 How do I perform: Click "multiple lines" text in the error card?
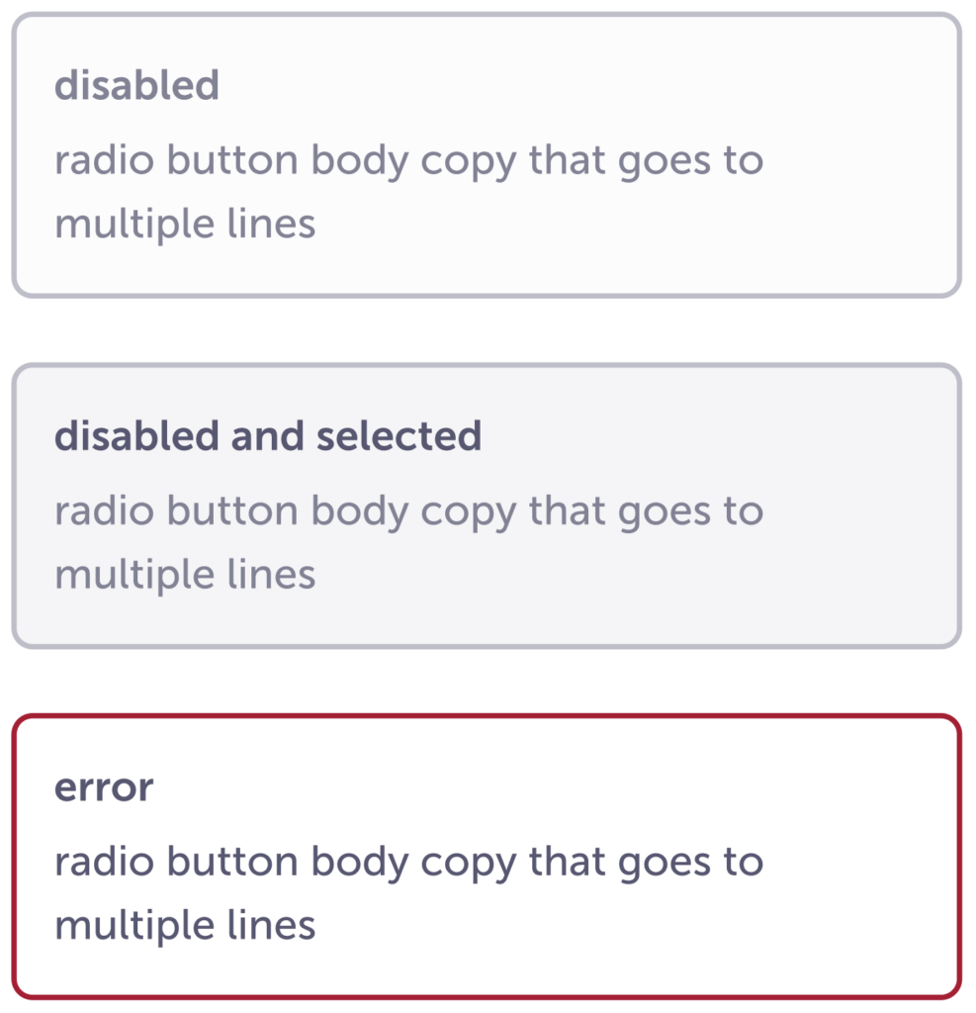pyautogui.click(x=185, y=926)
